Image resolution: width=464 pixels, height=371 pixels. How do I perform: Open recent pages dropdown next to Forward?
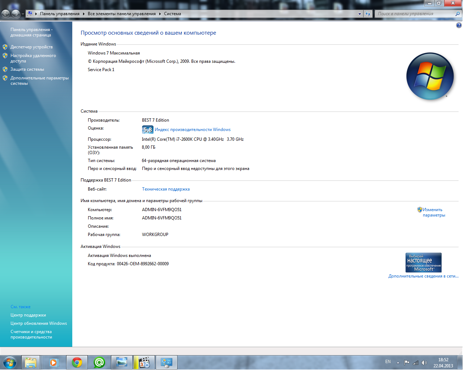click(23, 14)
